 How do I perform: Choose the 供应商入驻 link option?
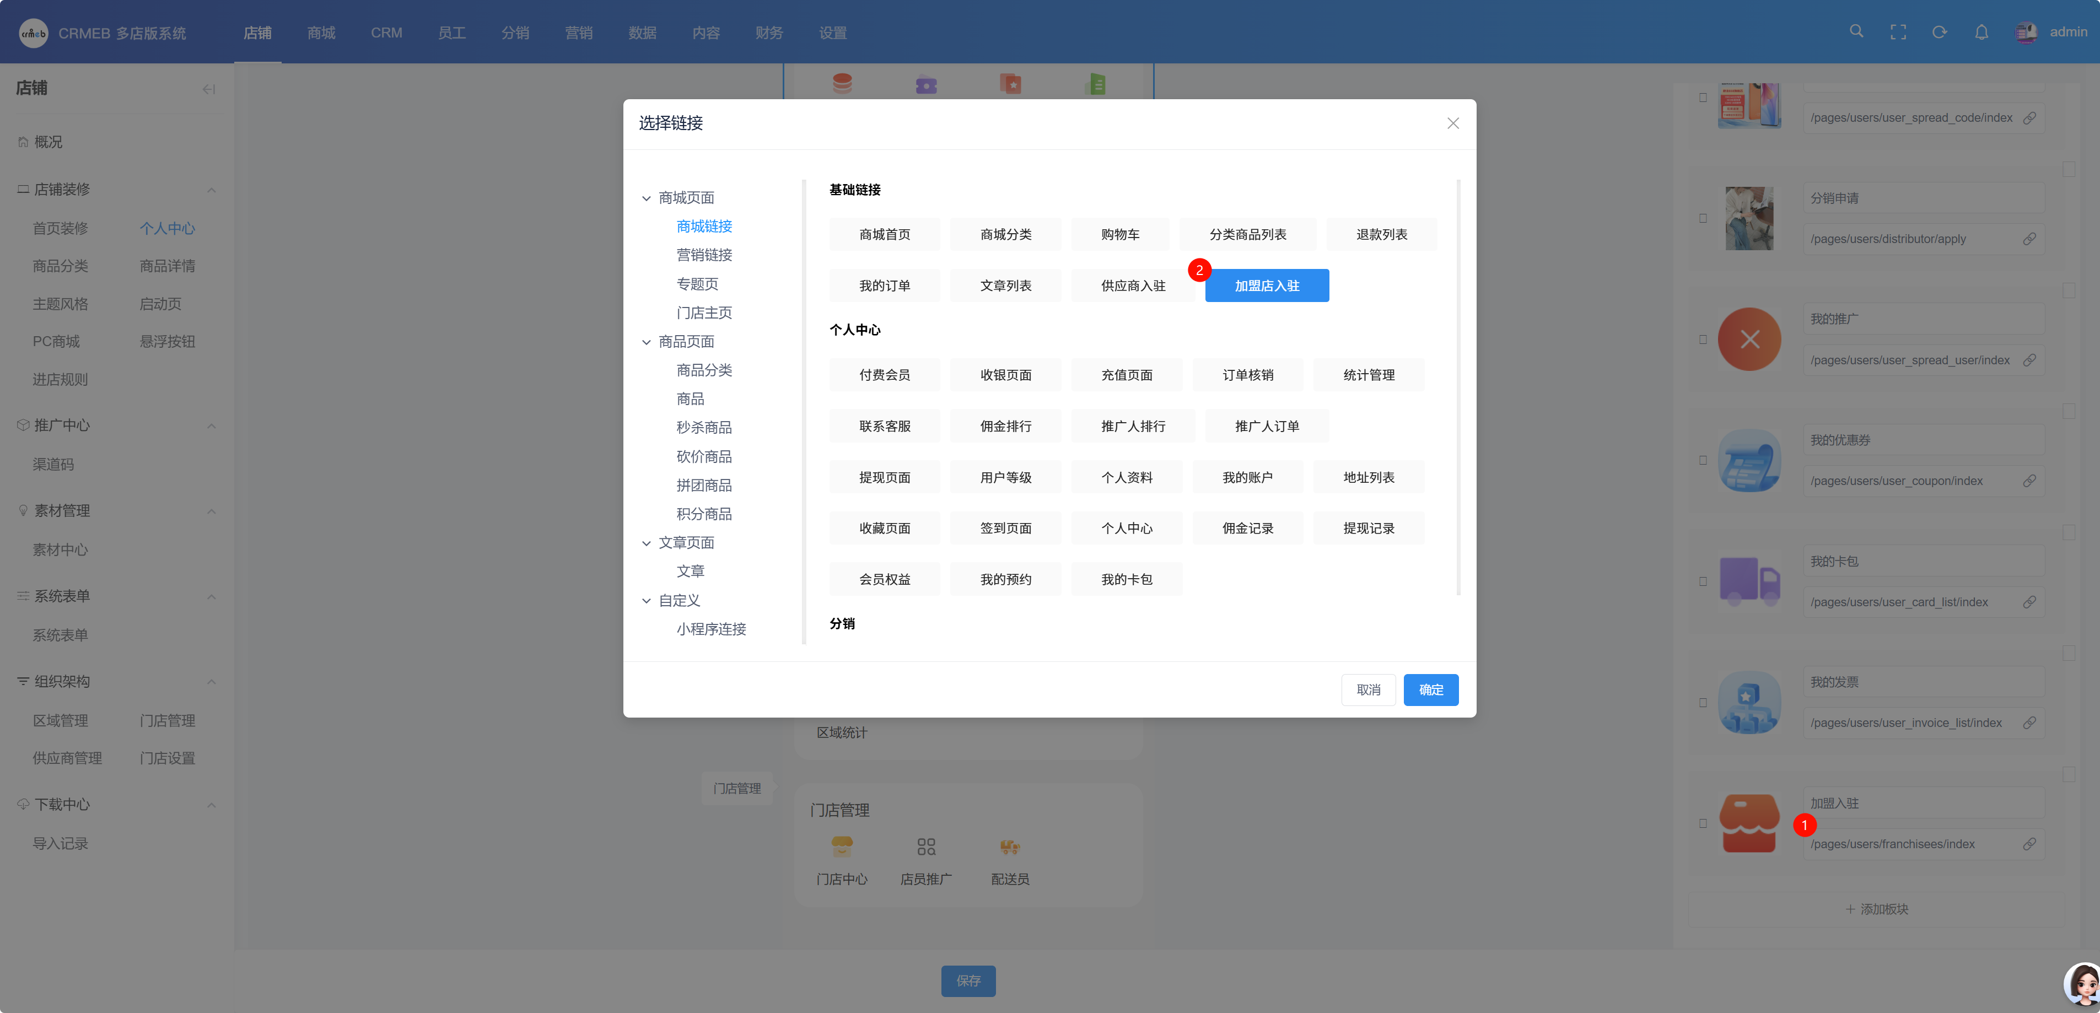1132,286
